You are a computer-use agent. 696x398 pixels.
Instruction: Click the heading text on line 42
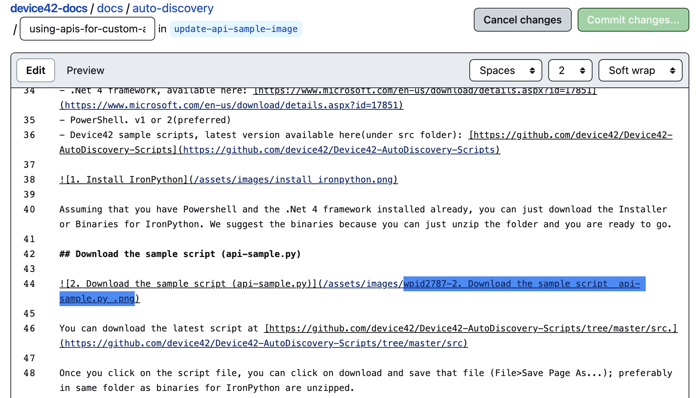click(x=180, y=254)
